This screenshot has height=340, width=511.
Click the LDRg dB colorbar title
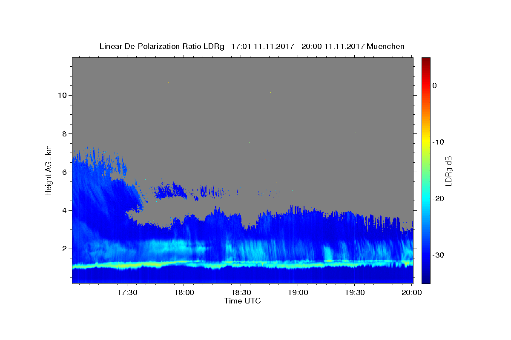[449, 170]
